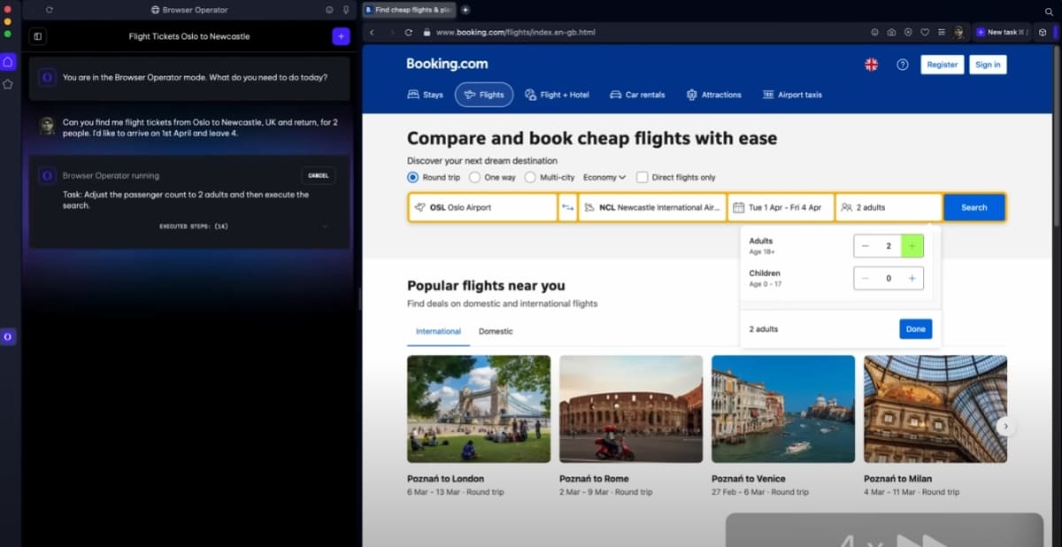Enable Direct flights only

(641, 177)
